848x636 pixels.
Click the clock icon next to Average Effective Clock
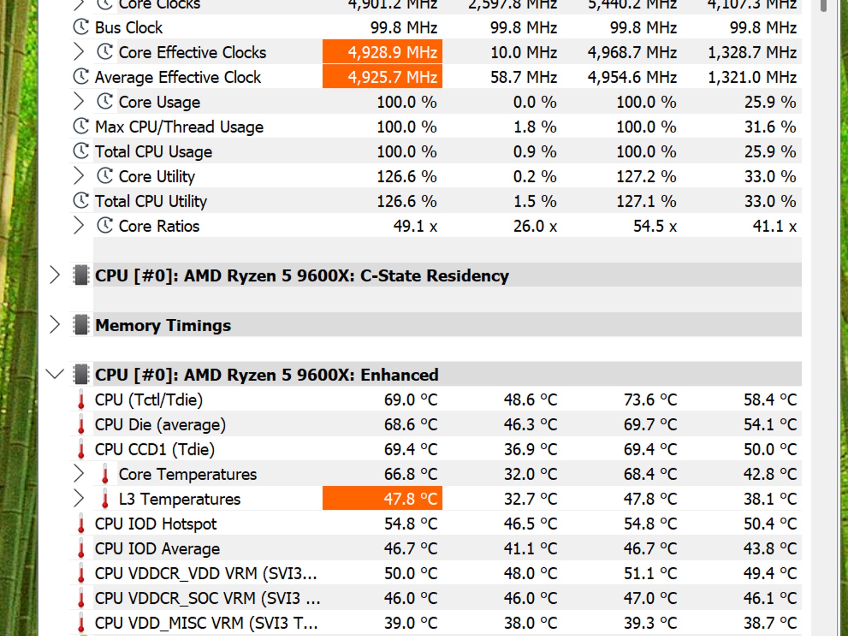tap(81, 77)
